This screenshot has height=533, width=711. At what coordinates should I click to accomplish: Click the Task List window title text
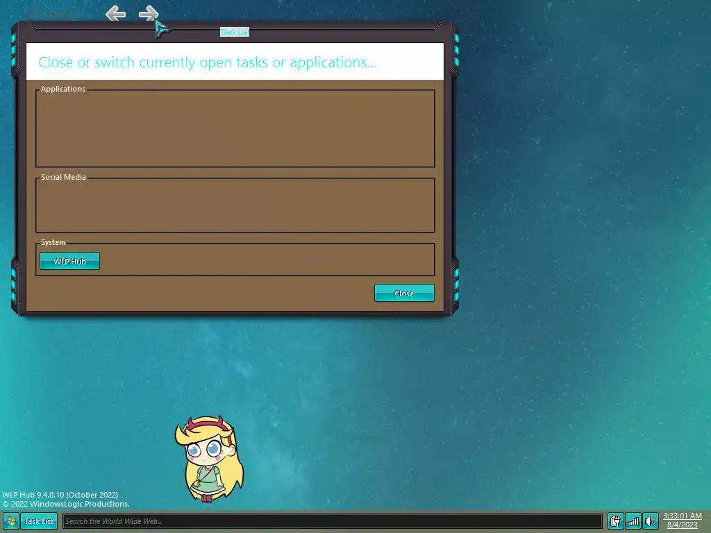235,32
